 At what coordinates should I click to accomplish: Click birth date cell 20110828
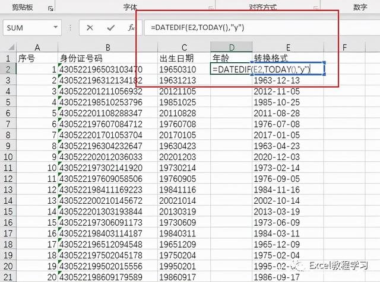[x=184, y=113]
